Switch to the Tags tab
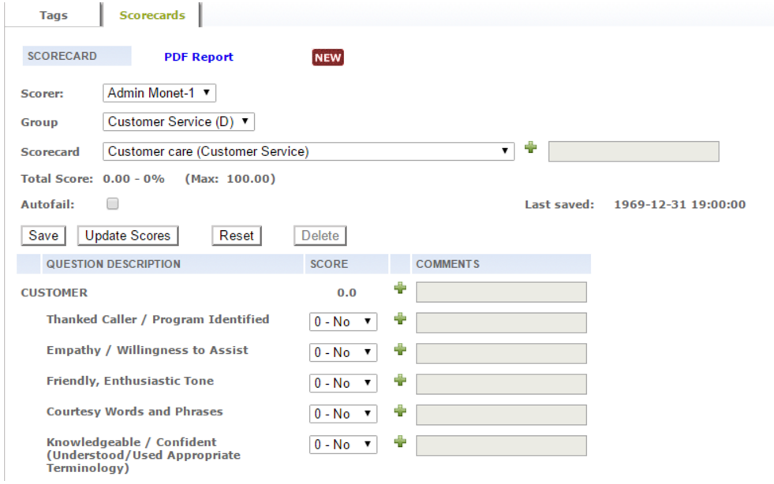 (x=53, y=15)
